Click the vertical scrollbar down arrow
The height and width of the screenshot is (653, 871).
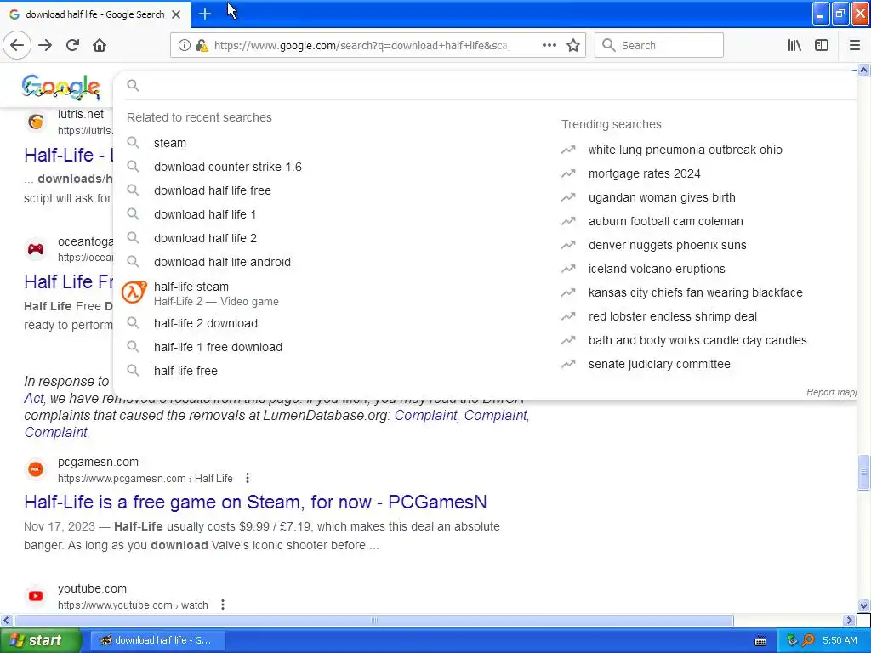(863, 605)
